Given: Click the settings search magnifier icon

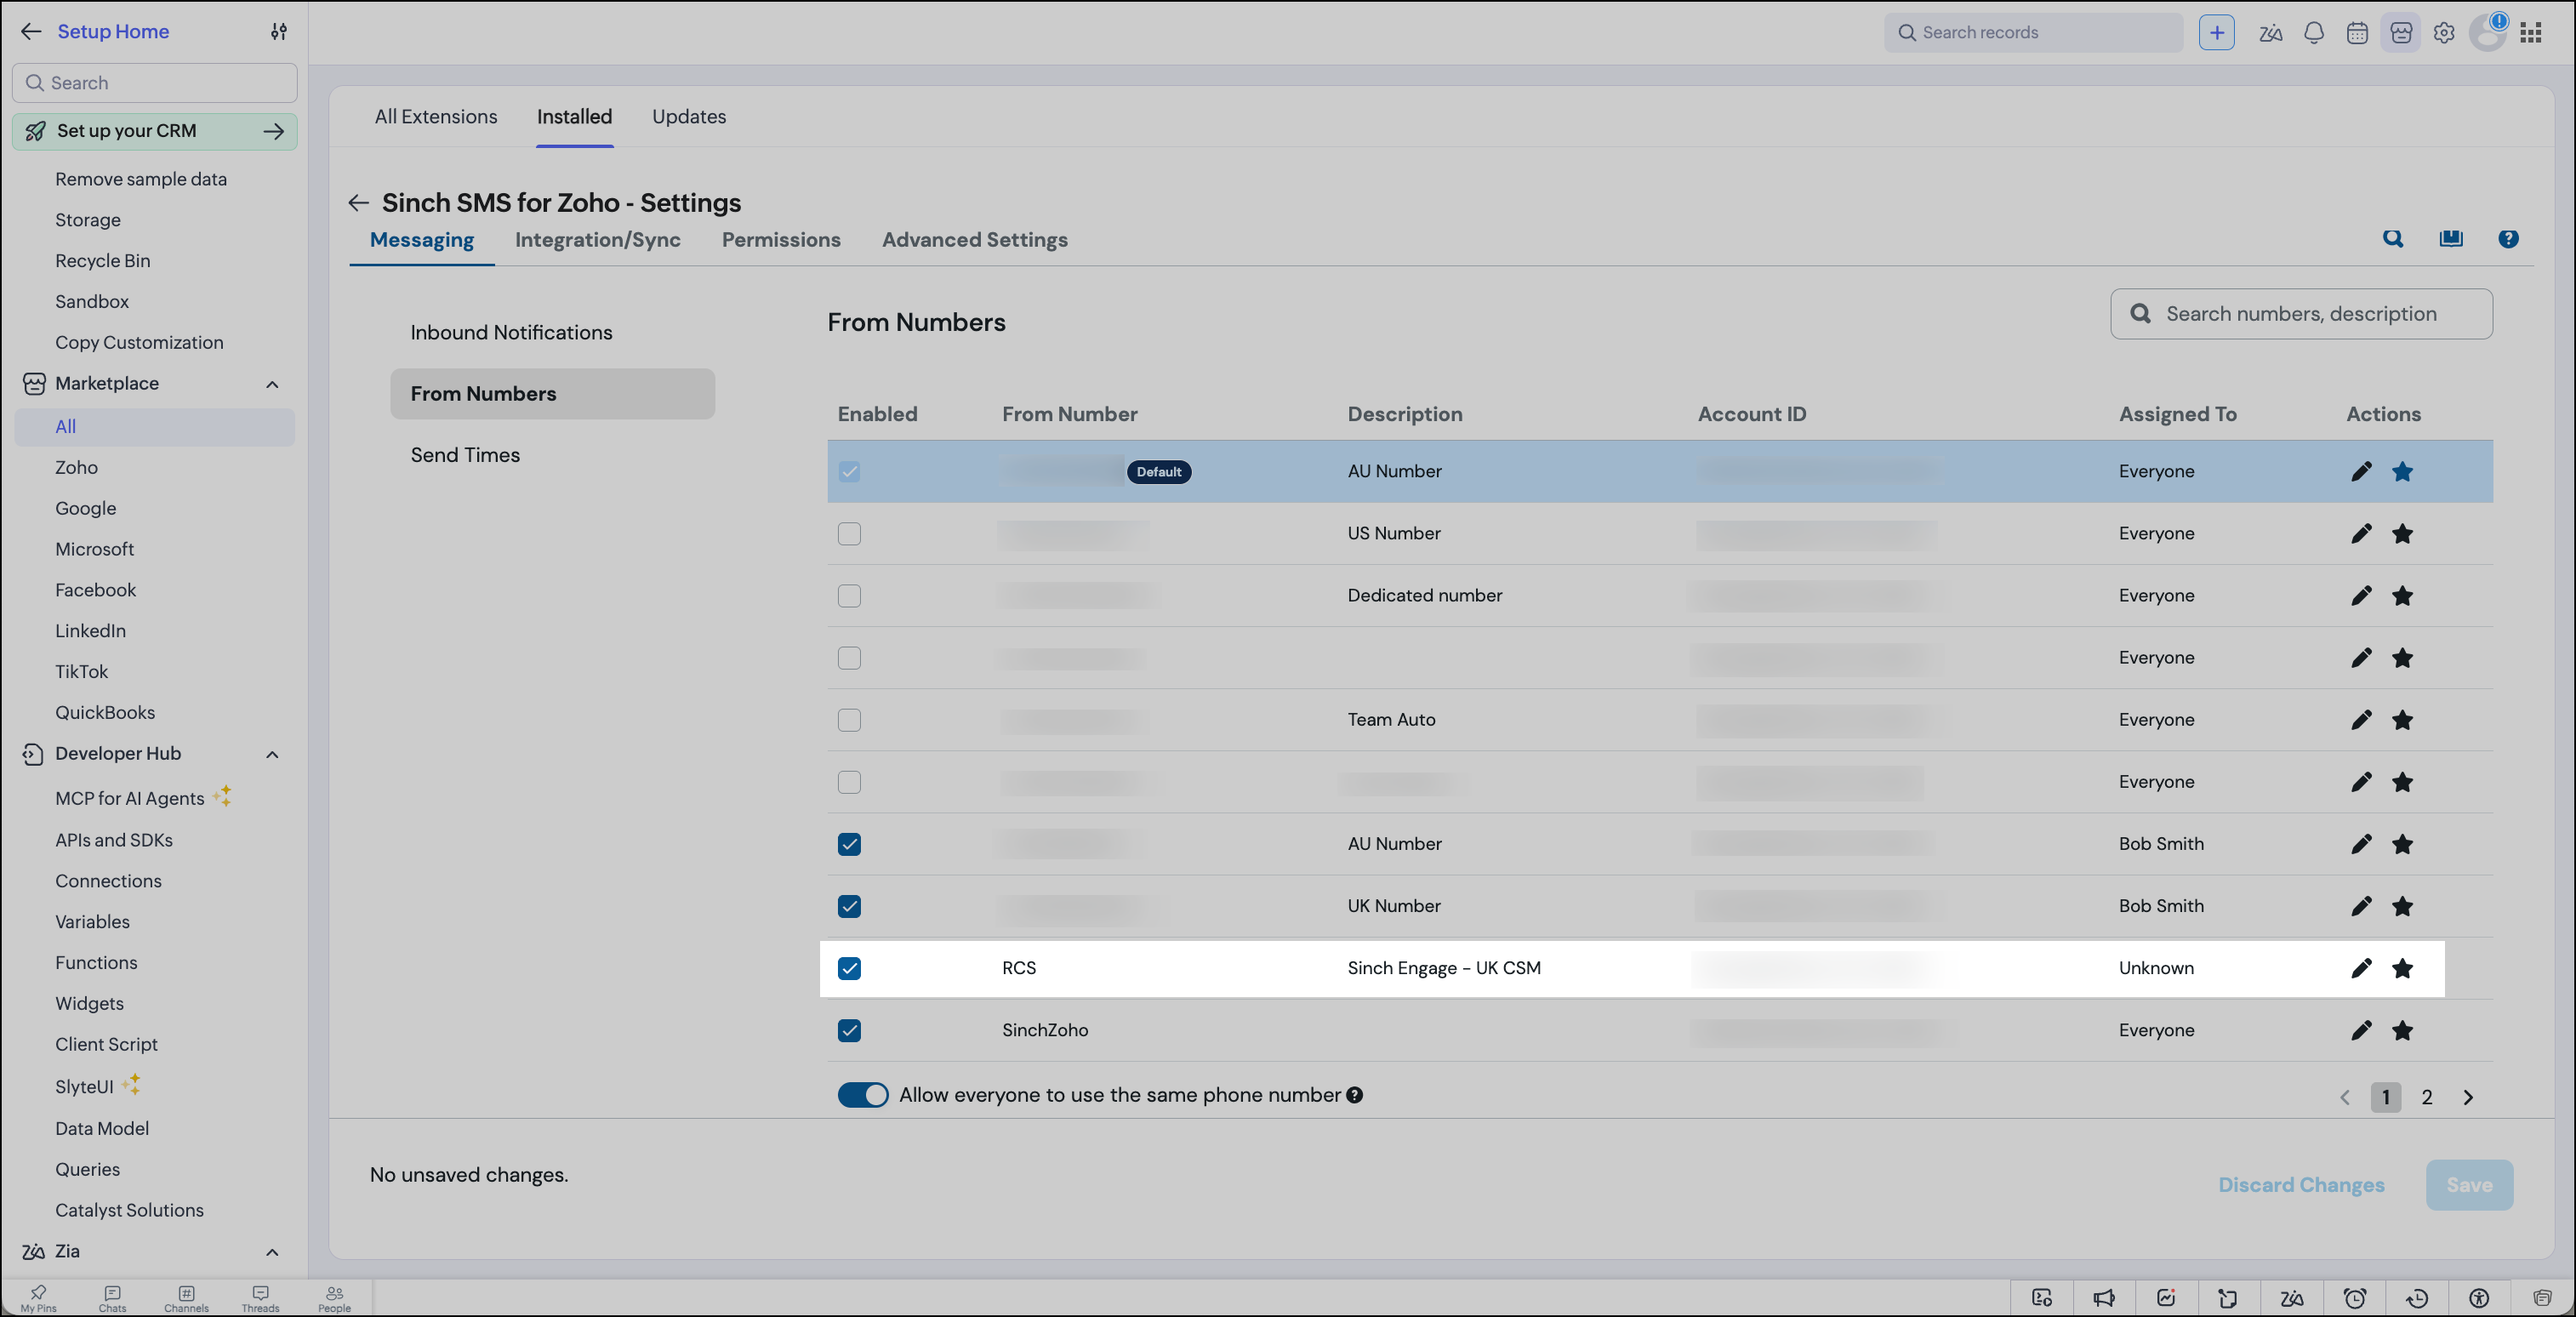Looking at the screenshot, I should [2392, 238].
